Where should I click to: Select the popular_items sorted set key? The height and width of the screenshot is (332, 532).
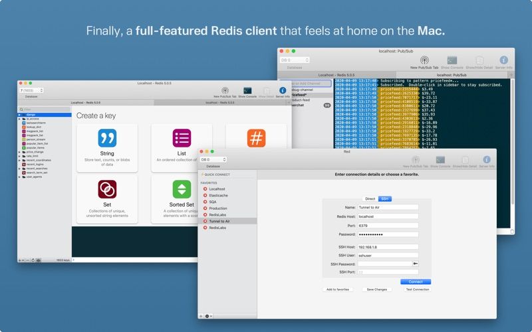pos(35,147)
